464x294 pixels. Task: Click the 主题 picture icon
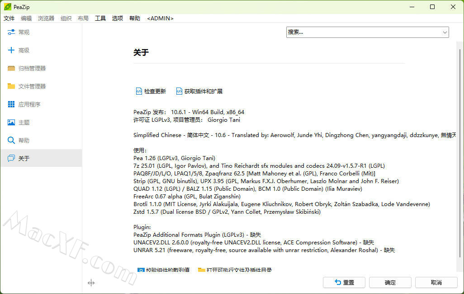(11, 122)
